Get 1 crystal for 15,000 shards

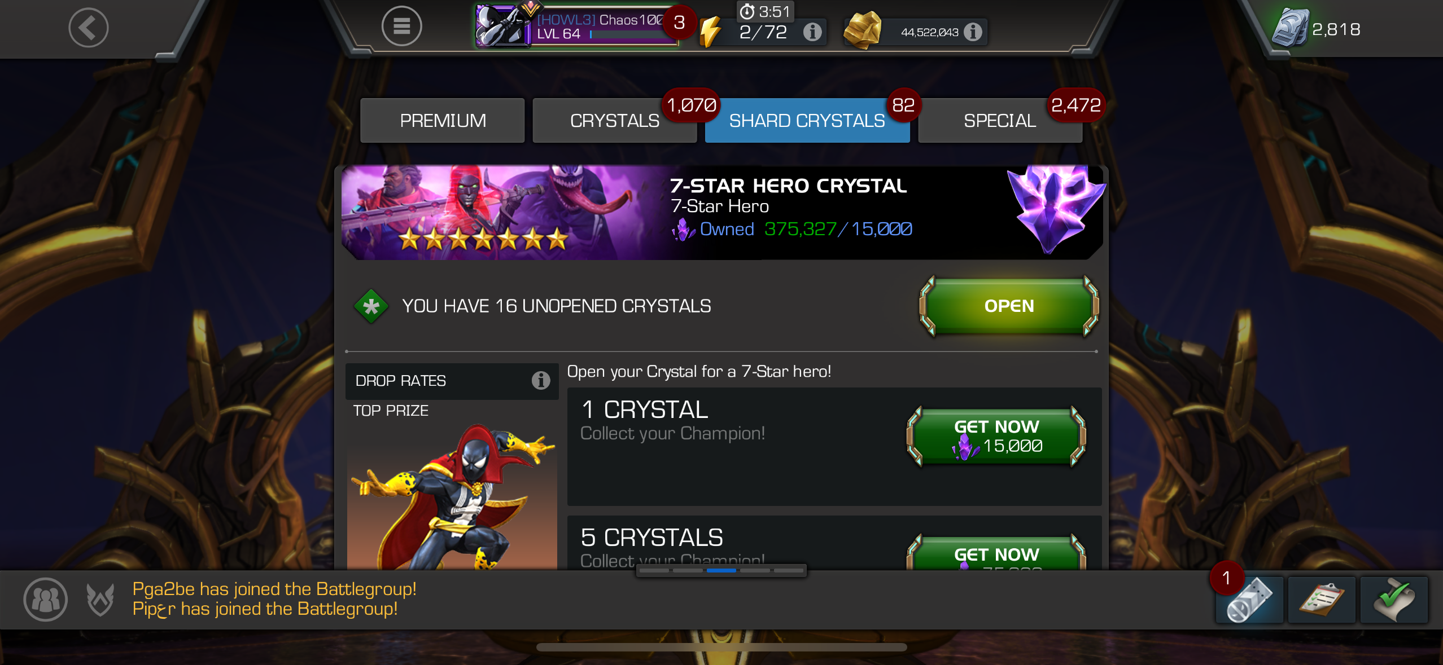coord(996,436)
